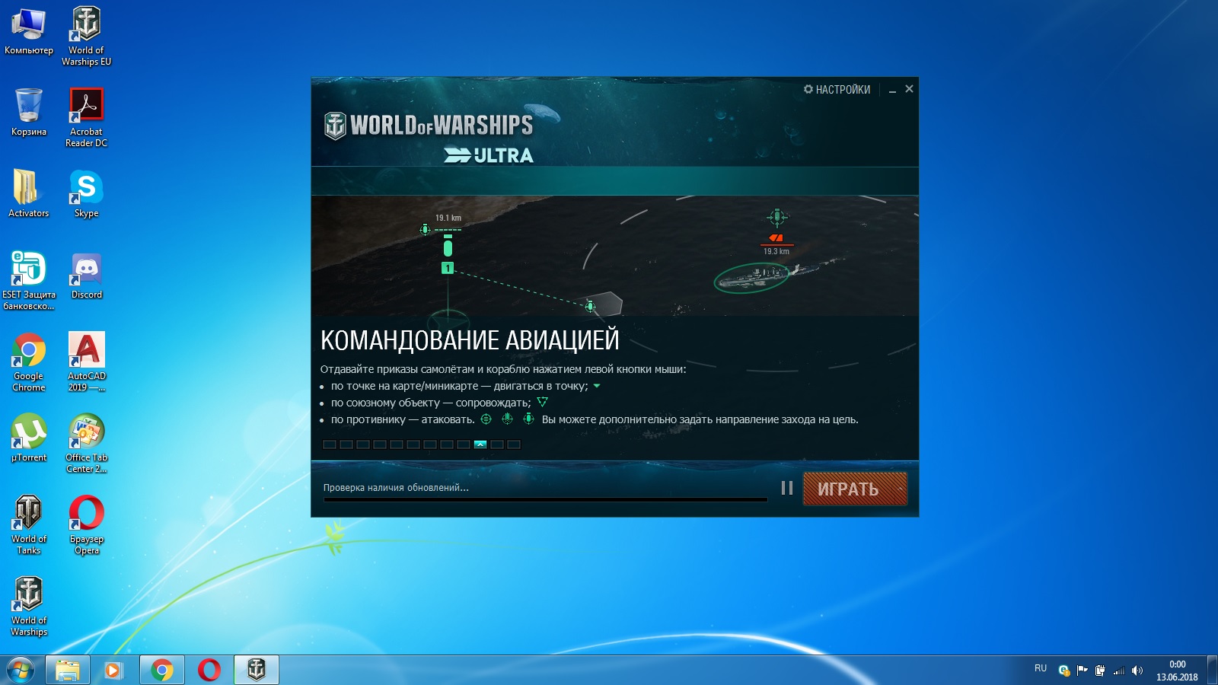The height and width of the screenshot is (685, 1218).
Task: Select the World of Tanks desktop shortcut
Action: pos(29,525)
